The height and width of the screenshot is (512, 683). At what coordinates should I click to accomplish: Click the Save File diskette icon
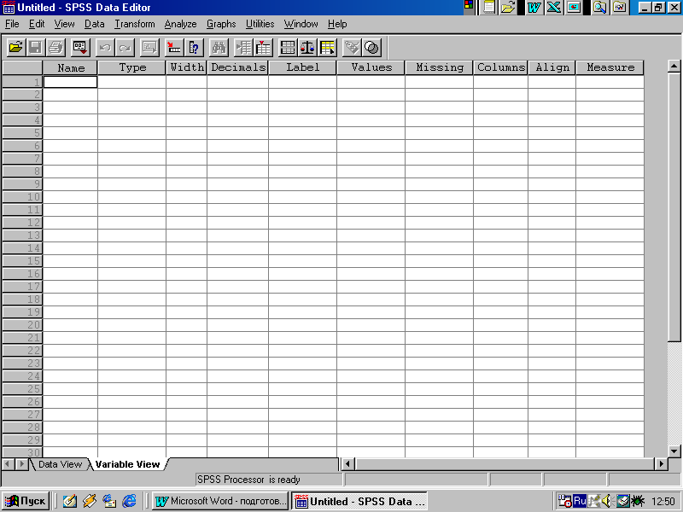point(36,48)
